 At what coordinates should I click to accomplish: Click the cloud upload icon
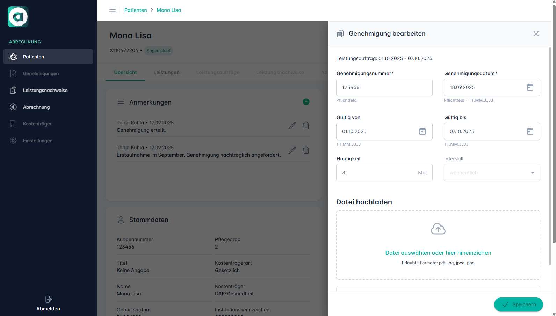coord(438,229)
